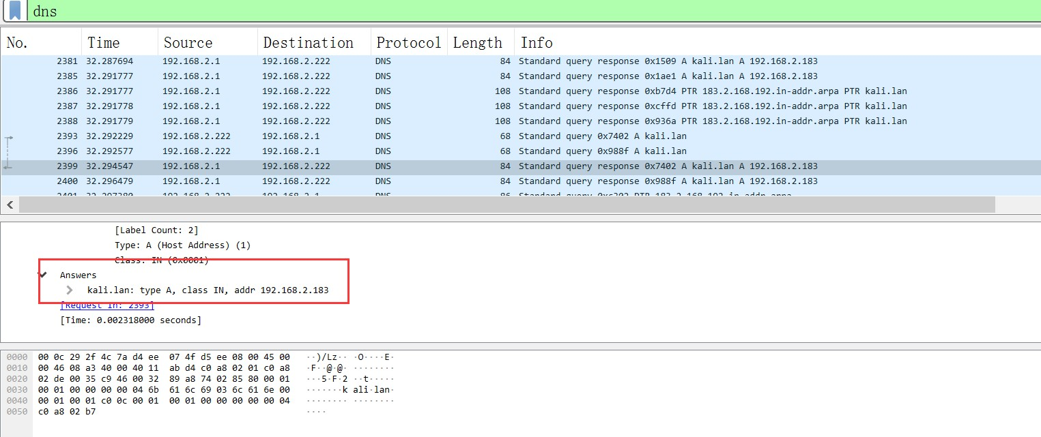Select the Type: A (Host Address) field
Viewport: 1041px width, 437px height.
(x=182, y=245)
